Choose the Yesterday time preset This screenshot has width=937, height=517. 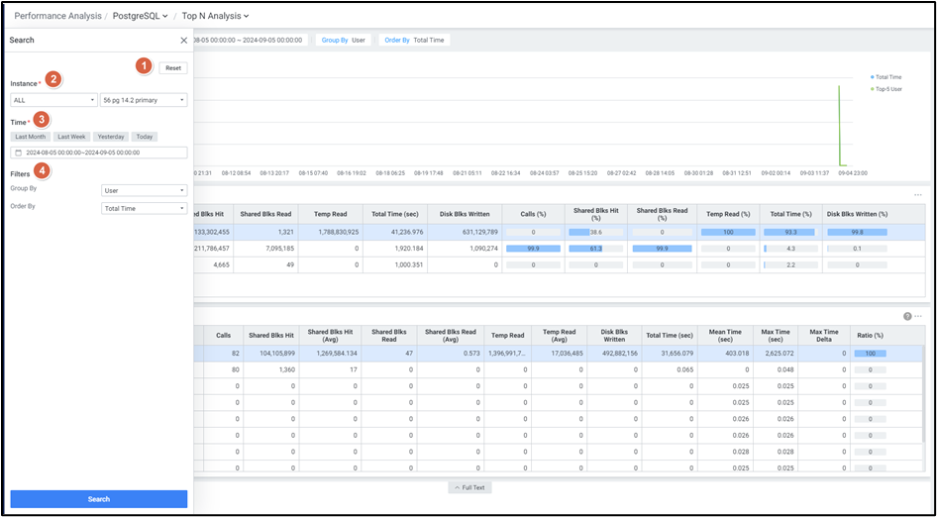point(111,137)
